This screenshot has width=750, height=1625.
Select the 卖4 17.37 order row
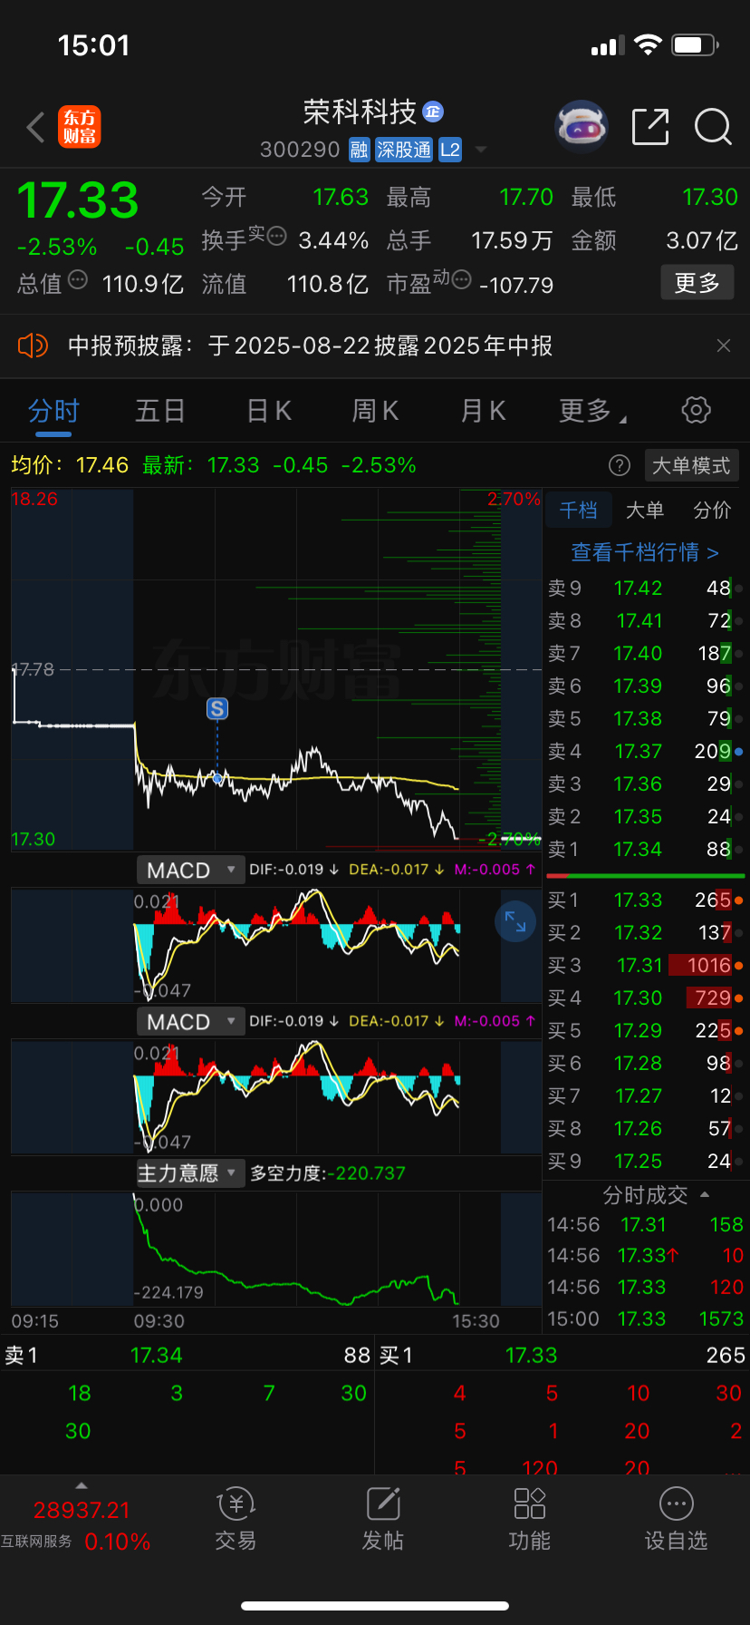(x=645, y=752)
